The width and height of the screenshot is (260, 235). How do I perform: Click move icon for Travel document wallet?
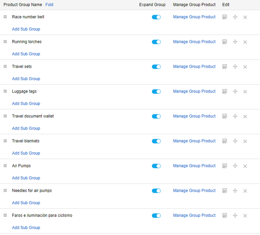235,116
